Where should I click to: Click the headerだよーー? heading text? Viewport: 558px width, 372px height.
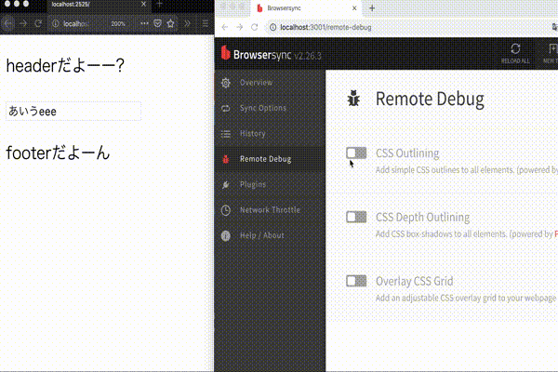[65, 66]
